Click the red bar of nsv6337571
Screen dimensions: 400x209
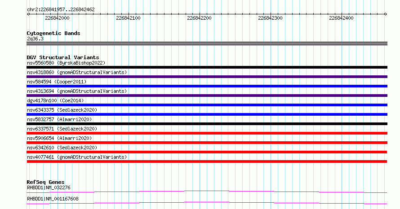pyautogui.click(x=207, y=133)
